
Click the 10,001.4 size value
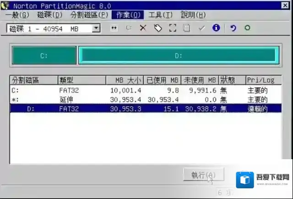click(125, 91)
